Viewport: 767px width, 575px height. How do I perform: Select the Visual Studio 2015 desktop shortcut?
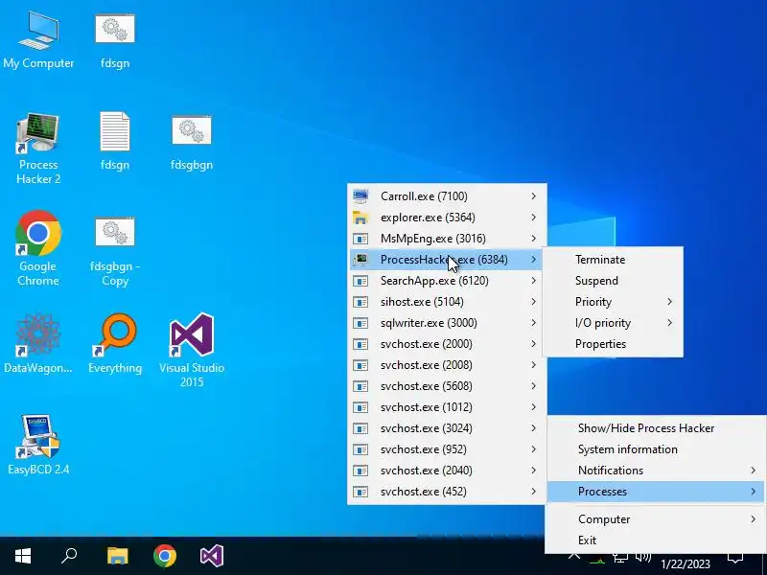pos(192,350)
